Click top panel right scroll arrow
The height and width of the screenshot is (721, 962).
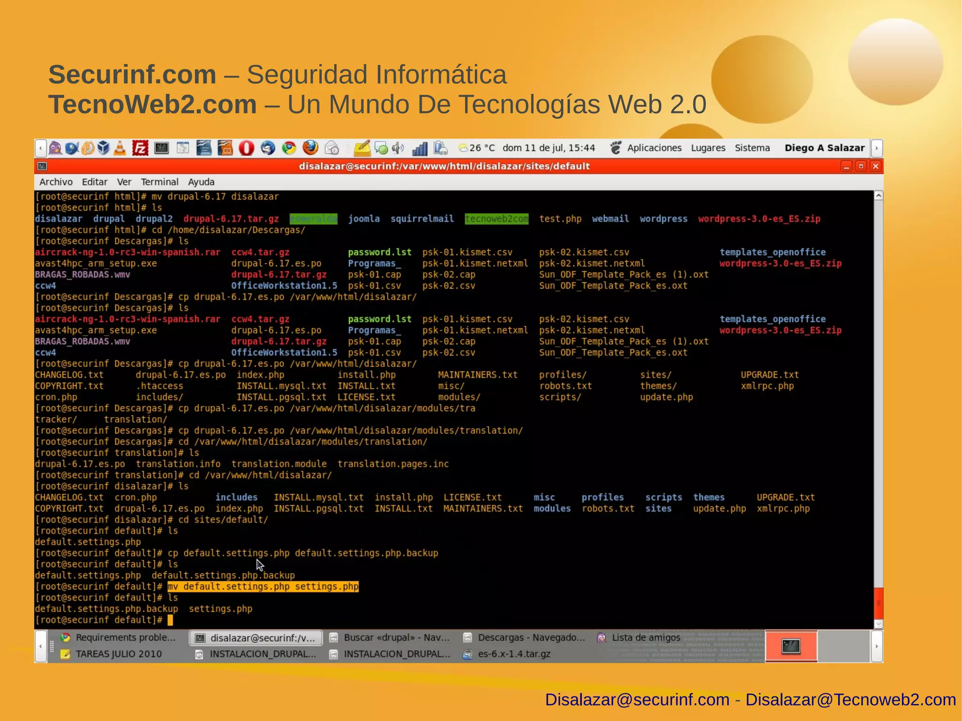(876, 148)
